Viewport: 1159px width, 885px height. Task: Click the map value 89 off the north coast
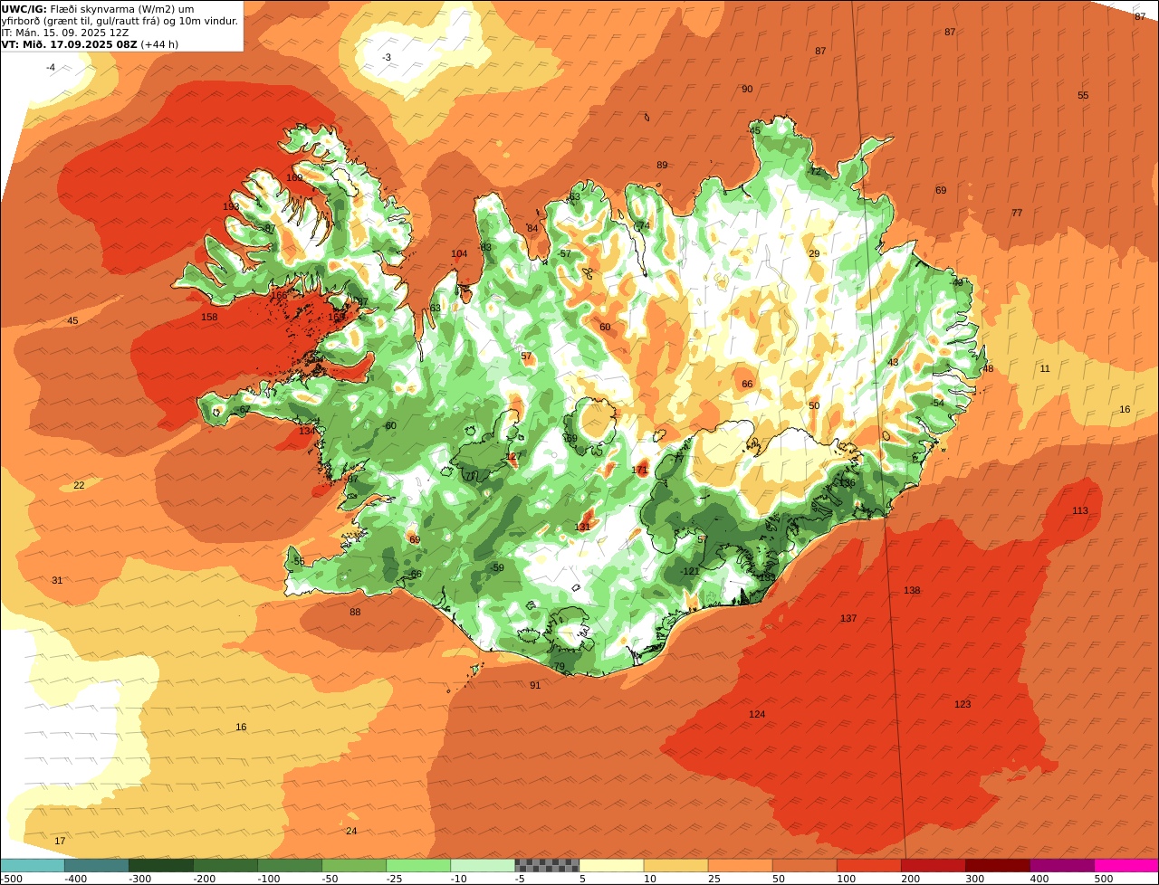click(x=662, y=165)
